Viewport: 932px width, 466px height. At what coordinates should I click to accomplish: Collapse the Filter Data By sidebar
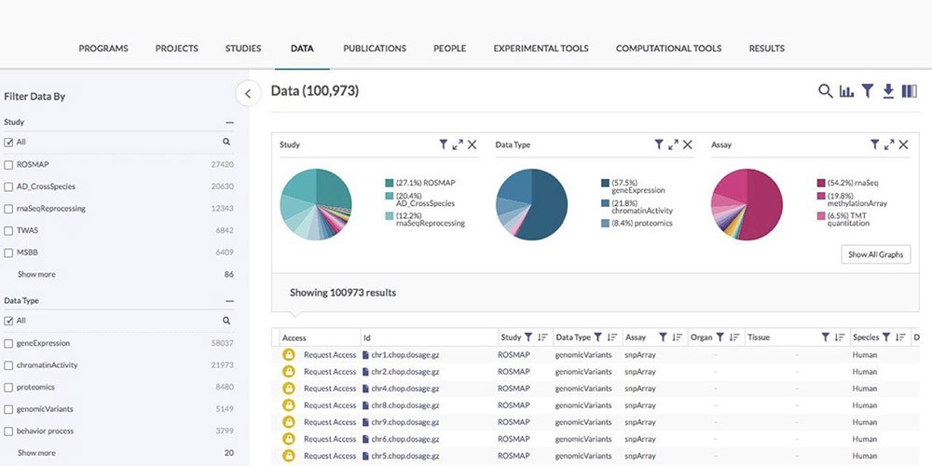(x=248, y=94)
